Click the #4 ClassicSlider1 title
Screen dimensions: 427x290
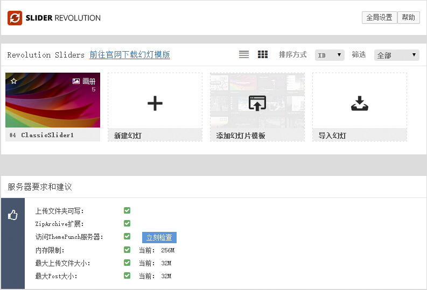coord(41,135)
